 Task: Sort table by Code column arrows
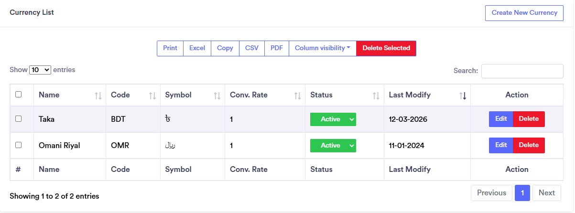[152, 96]
